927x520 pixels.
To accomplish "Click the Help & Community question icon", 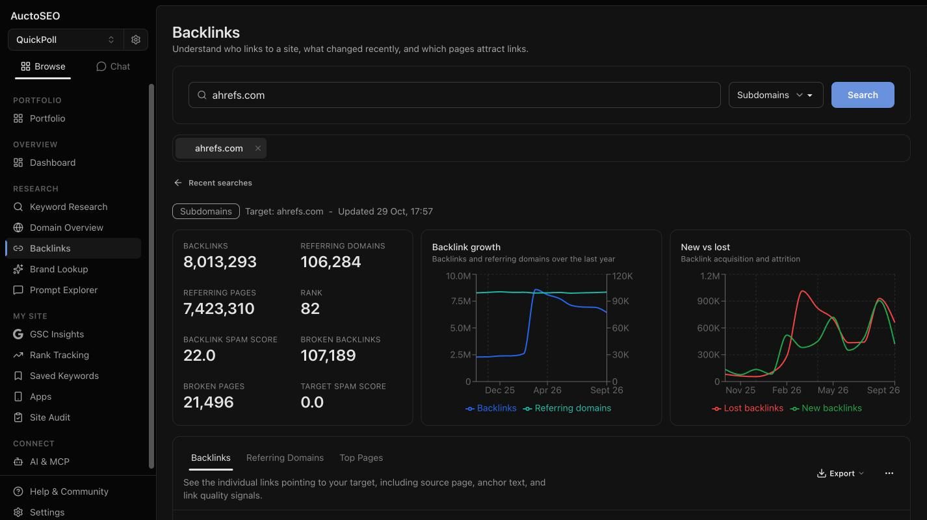I will [18, 491].
